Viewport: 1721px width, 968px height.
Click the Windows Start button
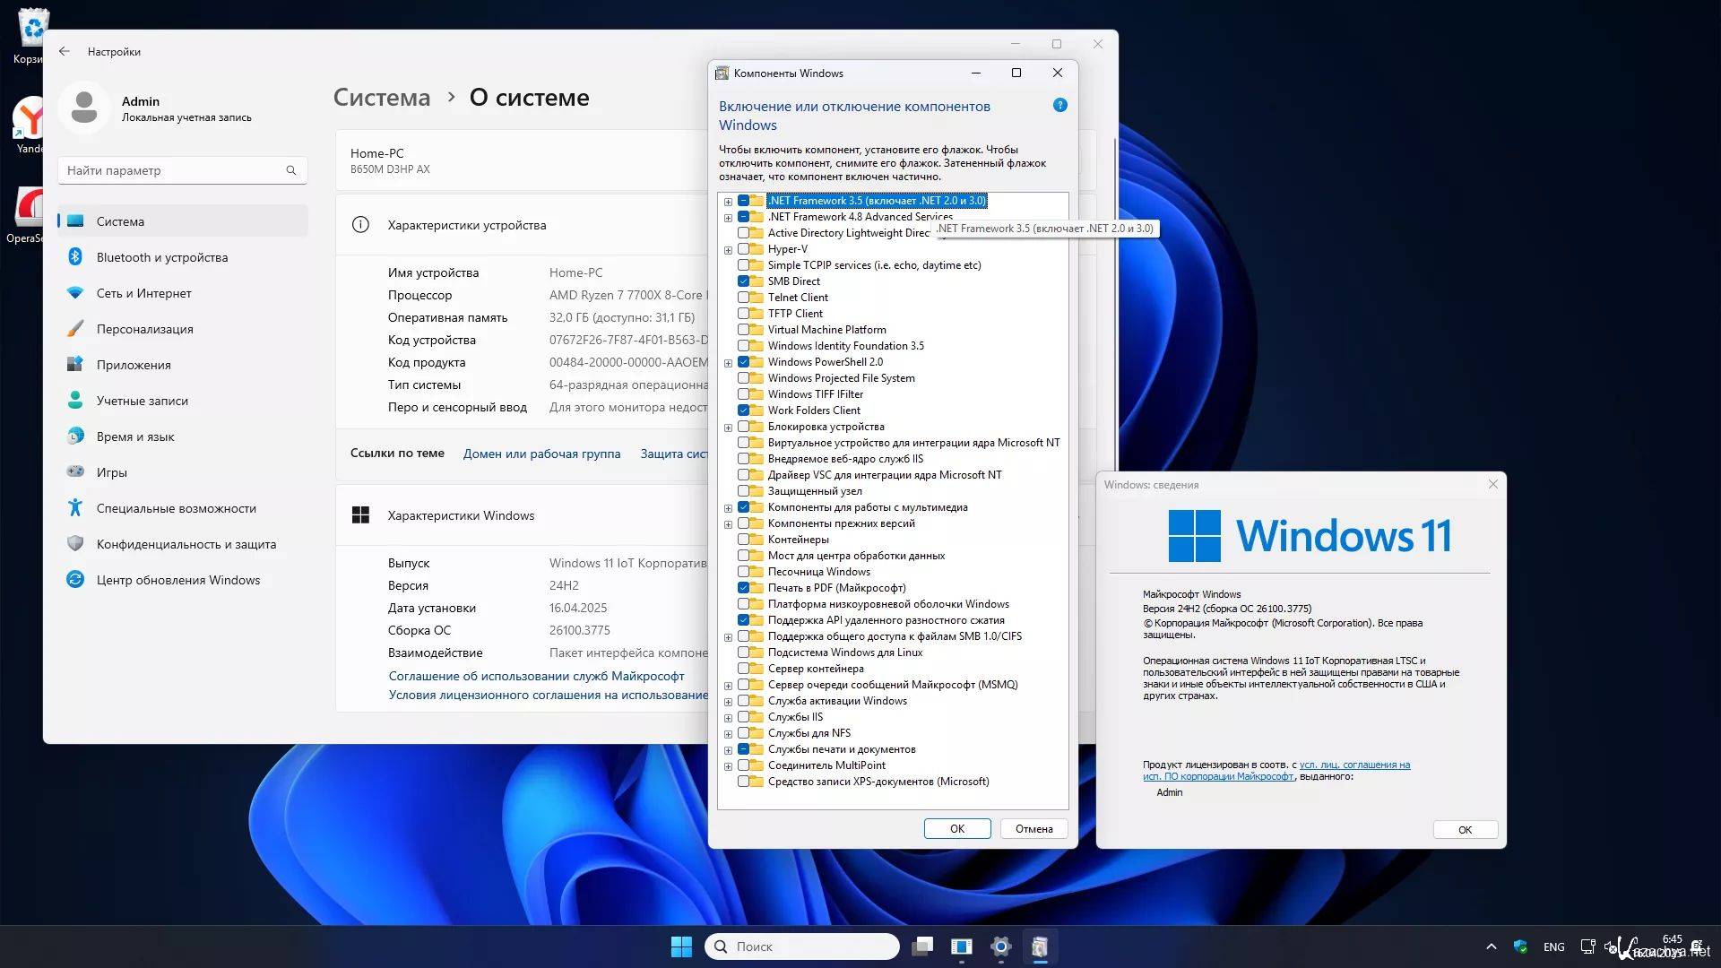pos(681,946)
